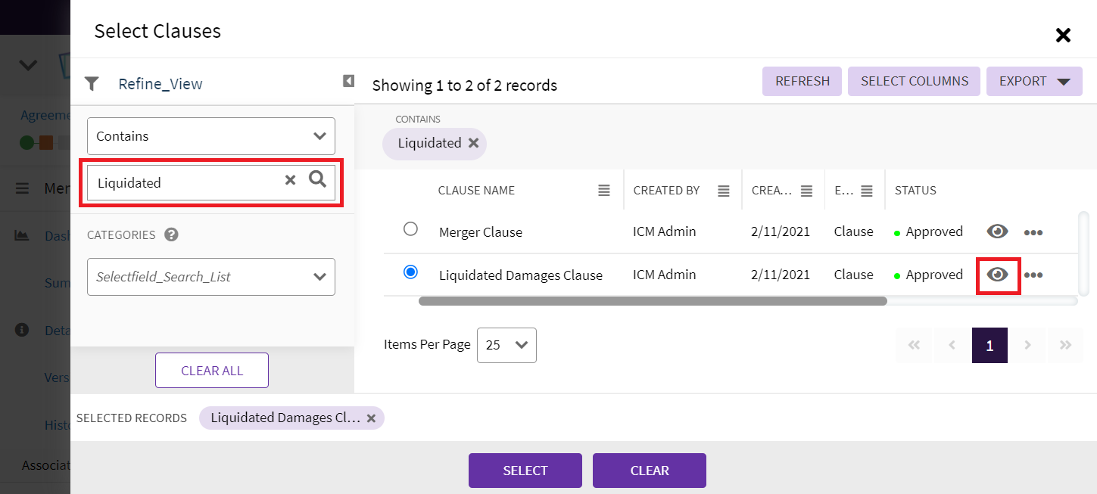Preview the Liquidated Damages Clause via eye icon

(998, 275)
